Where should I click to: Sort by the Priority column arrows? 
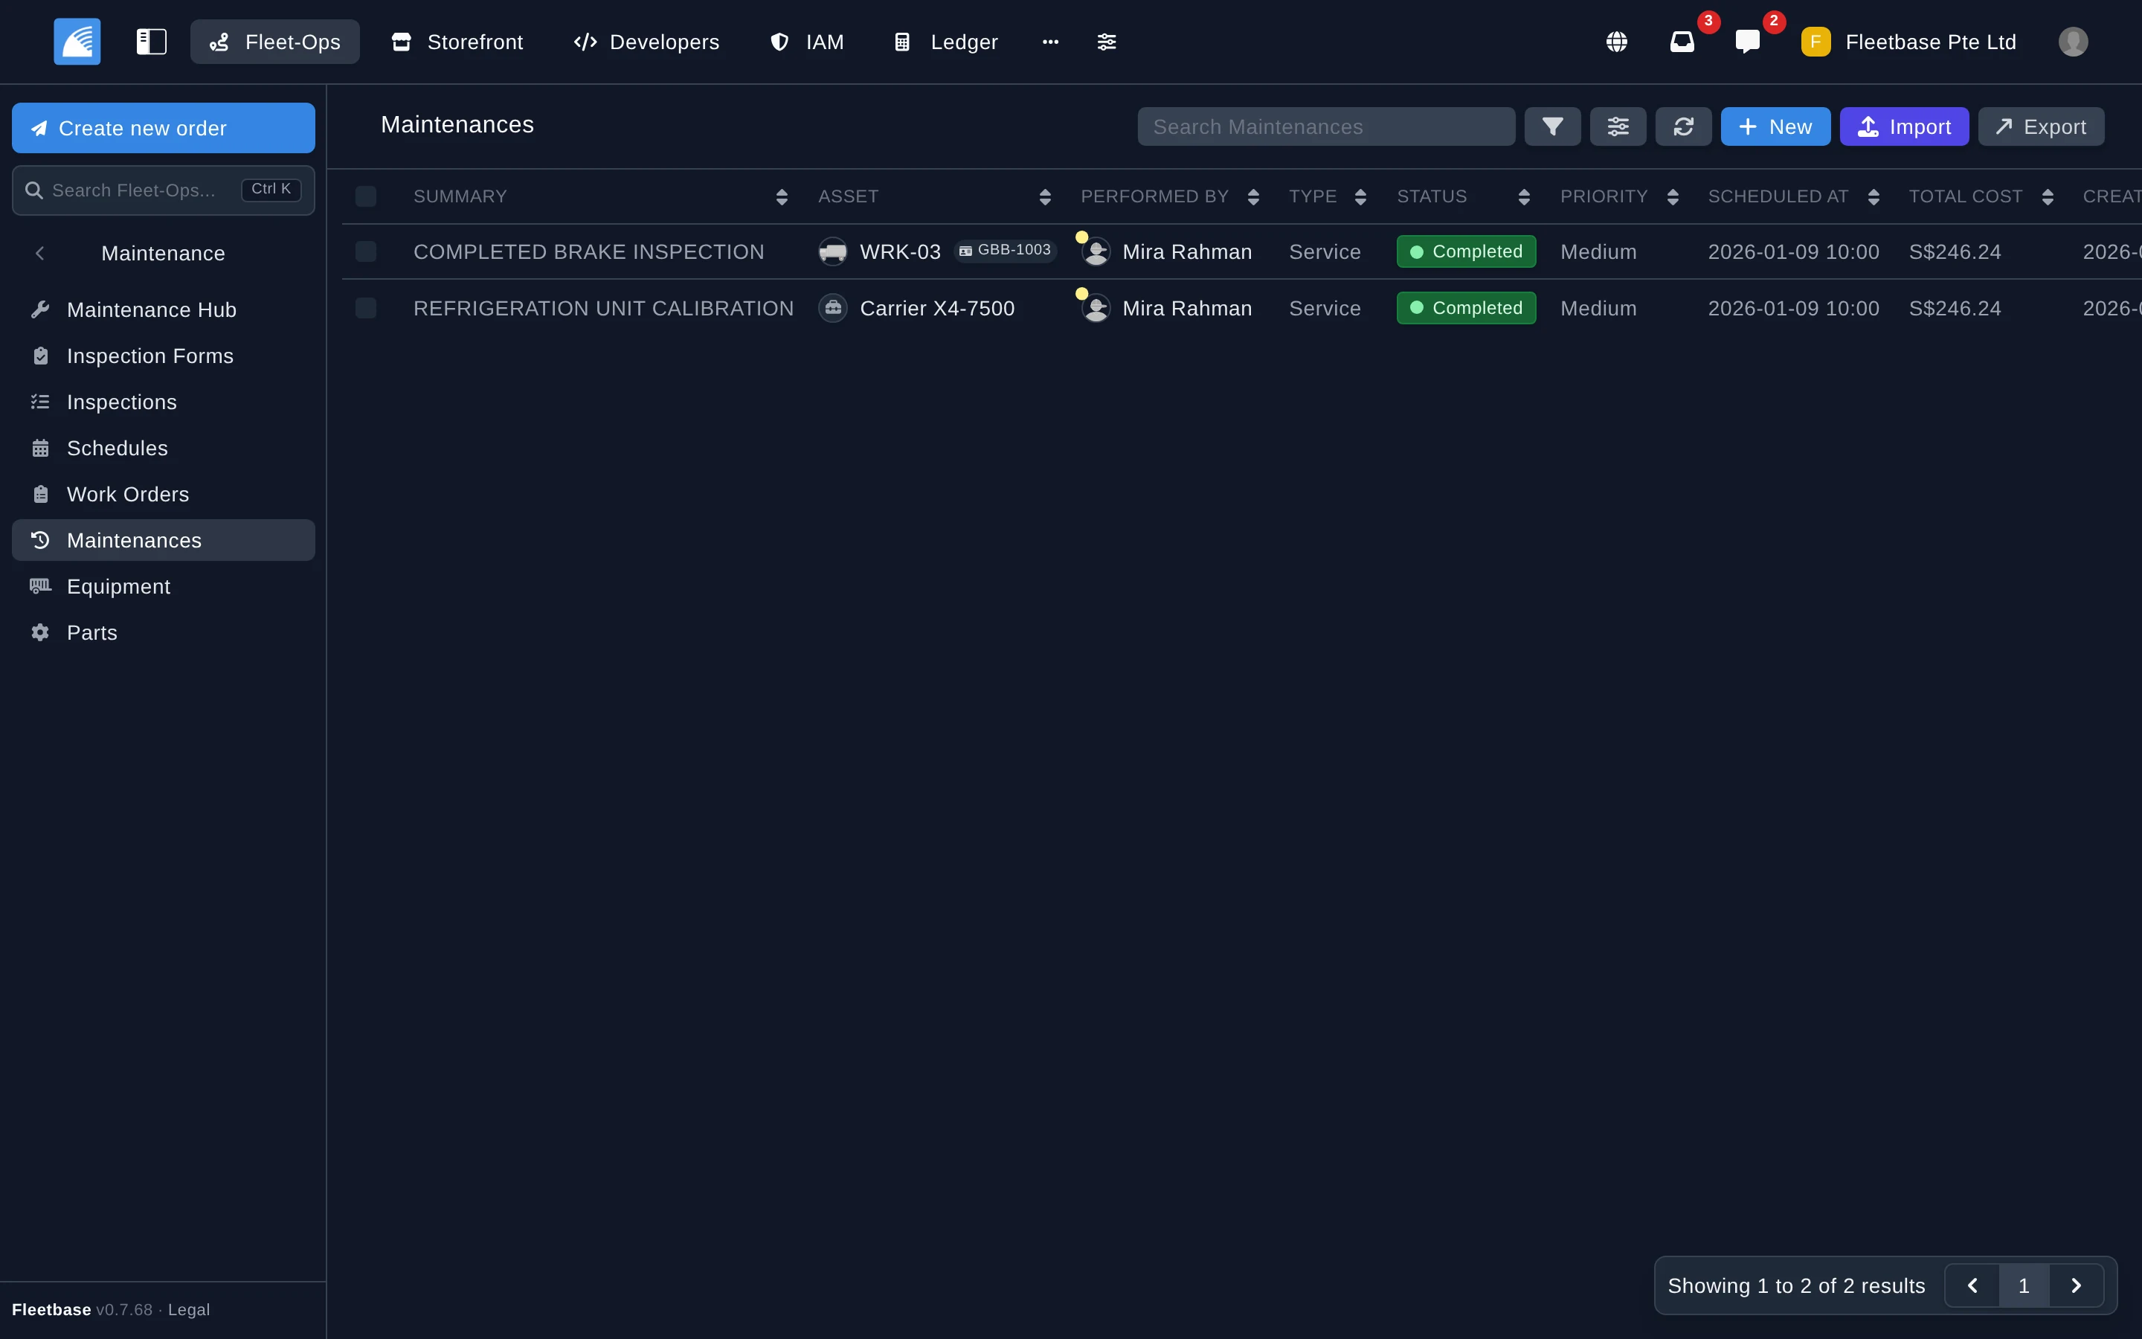pyautogui.click(x=1673, y=196)
